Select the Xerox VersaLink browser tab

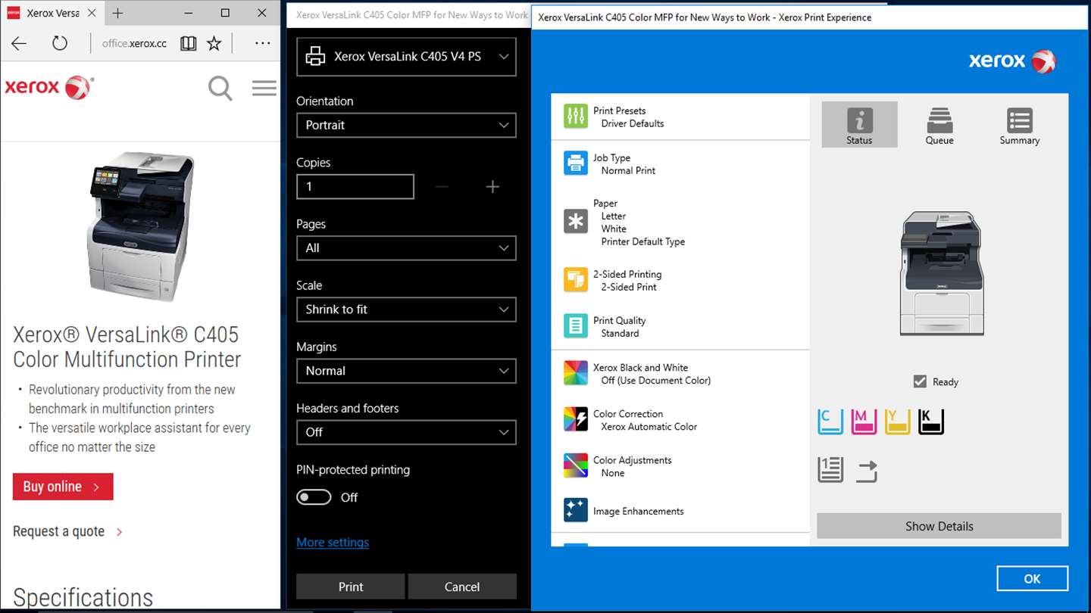52,13
